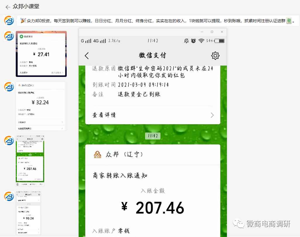The width and height of the screenshot is (300, 237).
Task: Click the back arrow beside 众邦小课堂
Action: [8, 7]
